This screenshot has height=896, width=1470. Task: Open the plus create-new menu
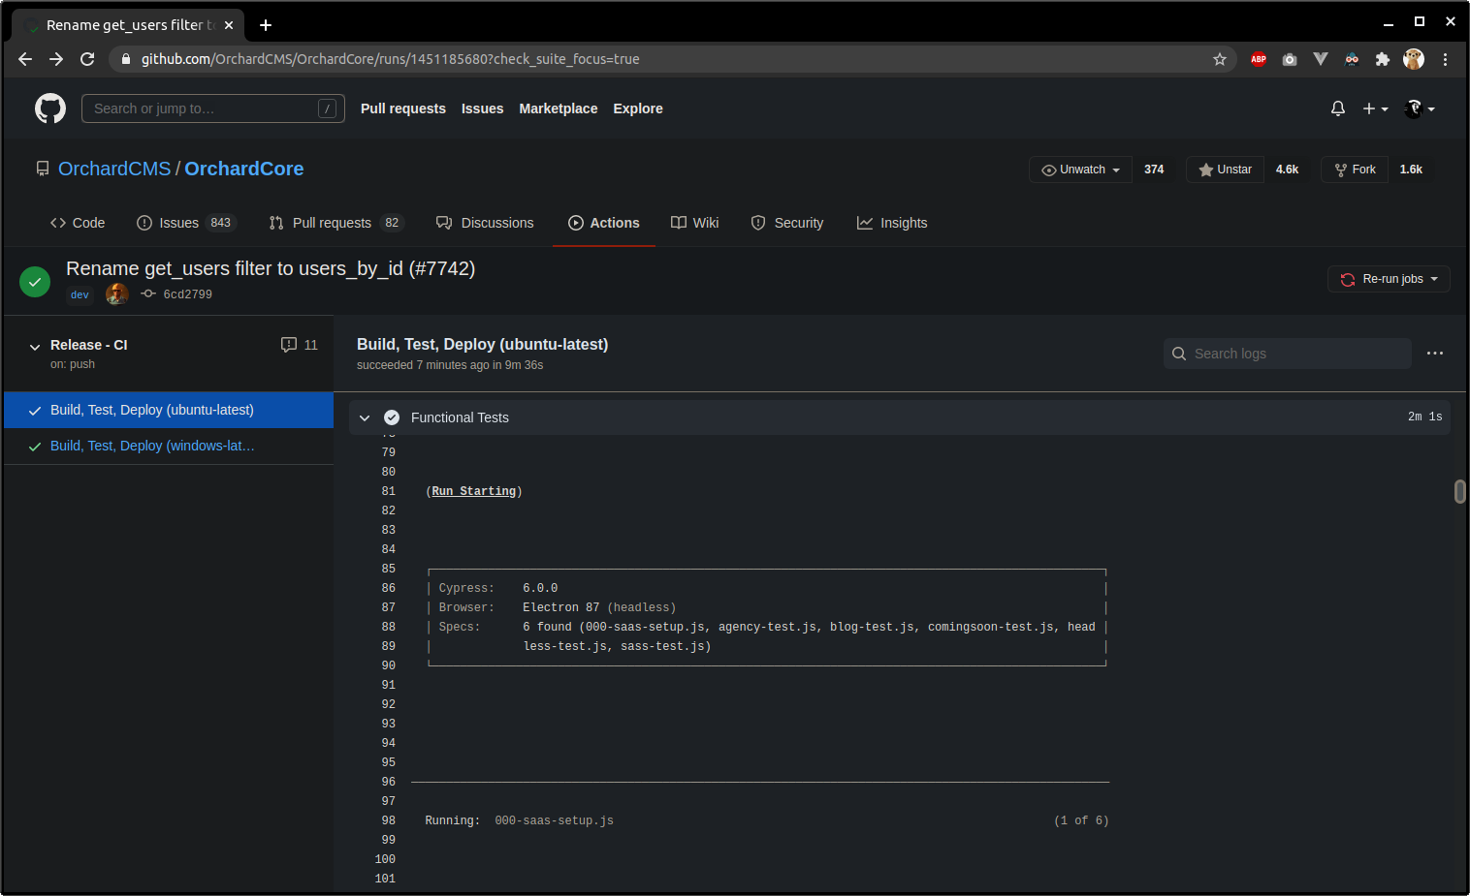tap(1375, 108)
